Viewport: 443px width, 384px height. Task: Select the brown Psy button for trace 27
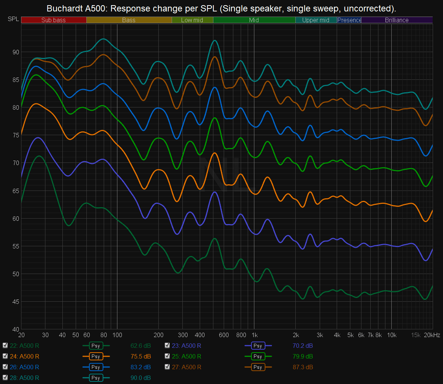[258, 367]
